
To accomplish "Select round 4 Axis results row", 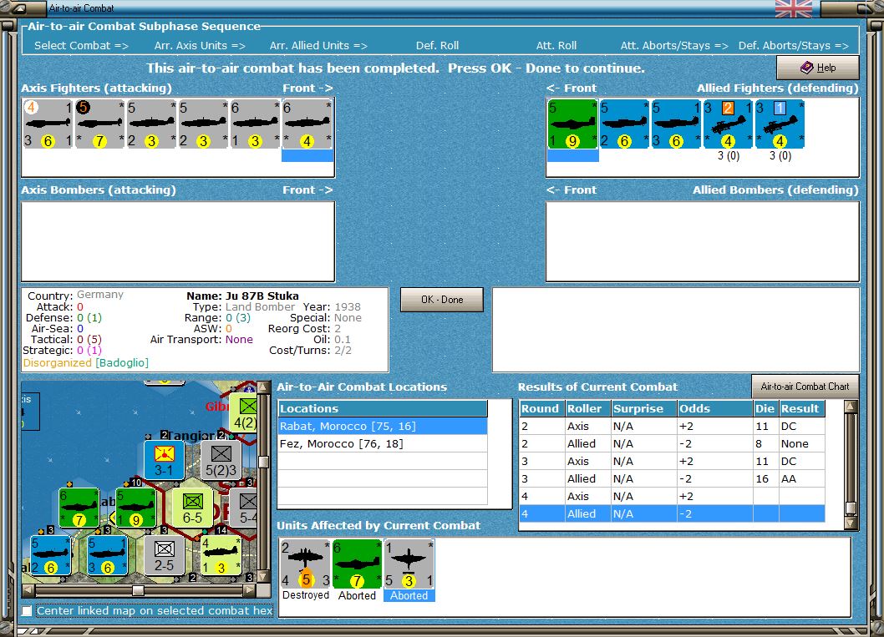I will click(x=672, y=496).
